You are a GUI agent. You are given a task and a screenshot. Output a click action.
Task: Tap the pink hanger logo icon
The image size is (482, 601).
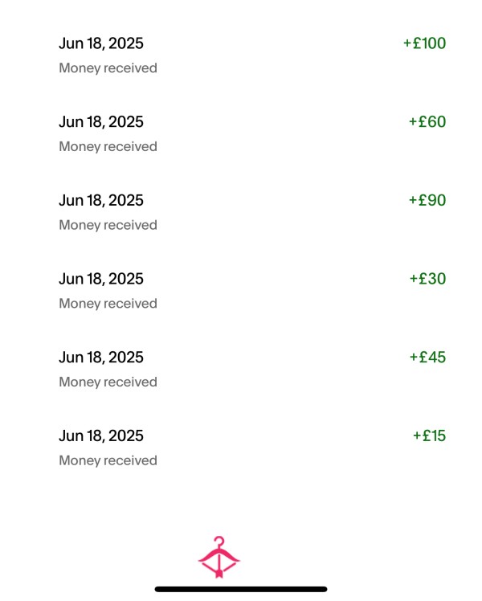pyautogui.click(x=219, y=557)
